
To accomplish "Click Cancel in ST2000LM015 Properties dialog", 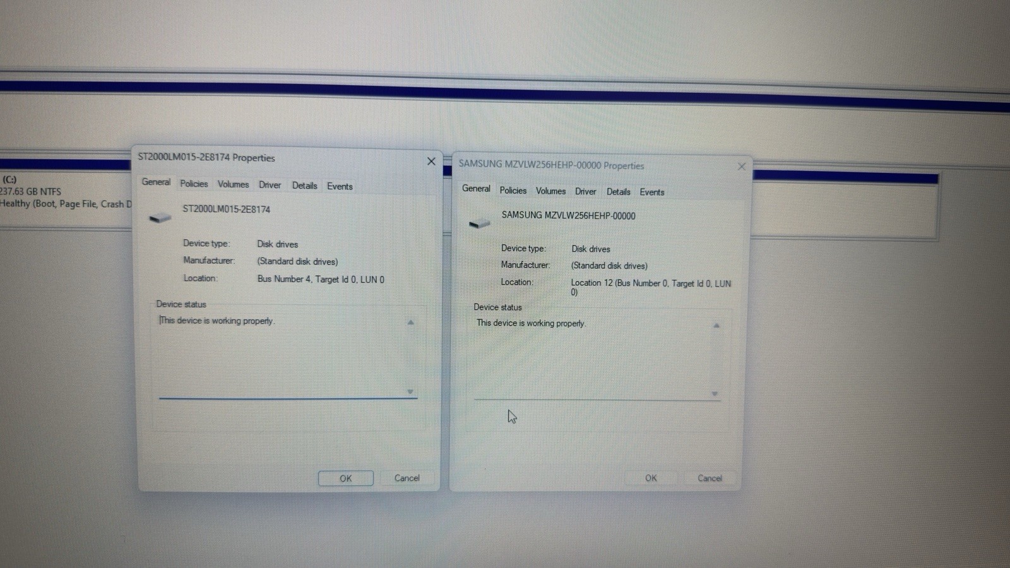I will (x=407, y=478).
